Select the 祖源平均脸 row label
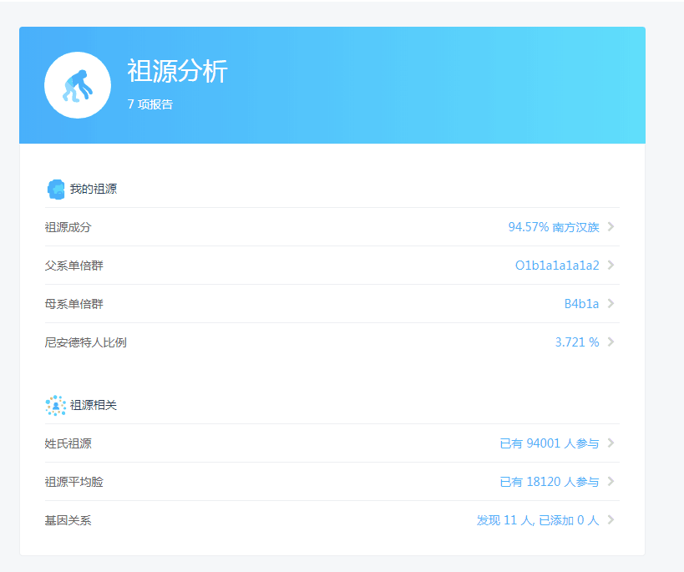The height and width of the screenshot is (572, 684). pyautogui.click(x=73, y=482)
